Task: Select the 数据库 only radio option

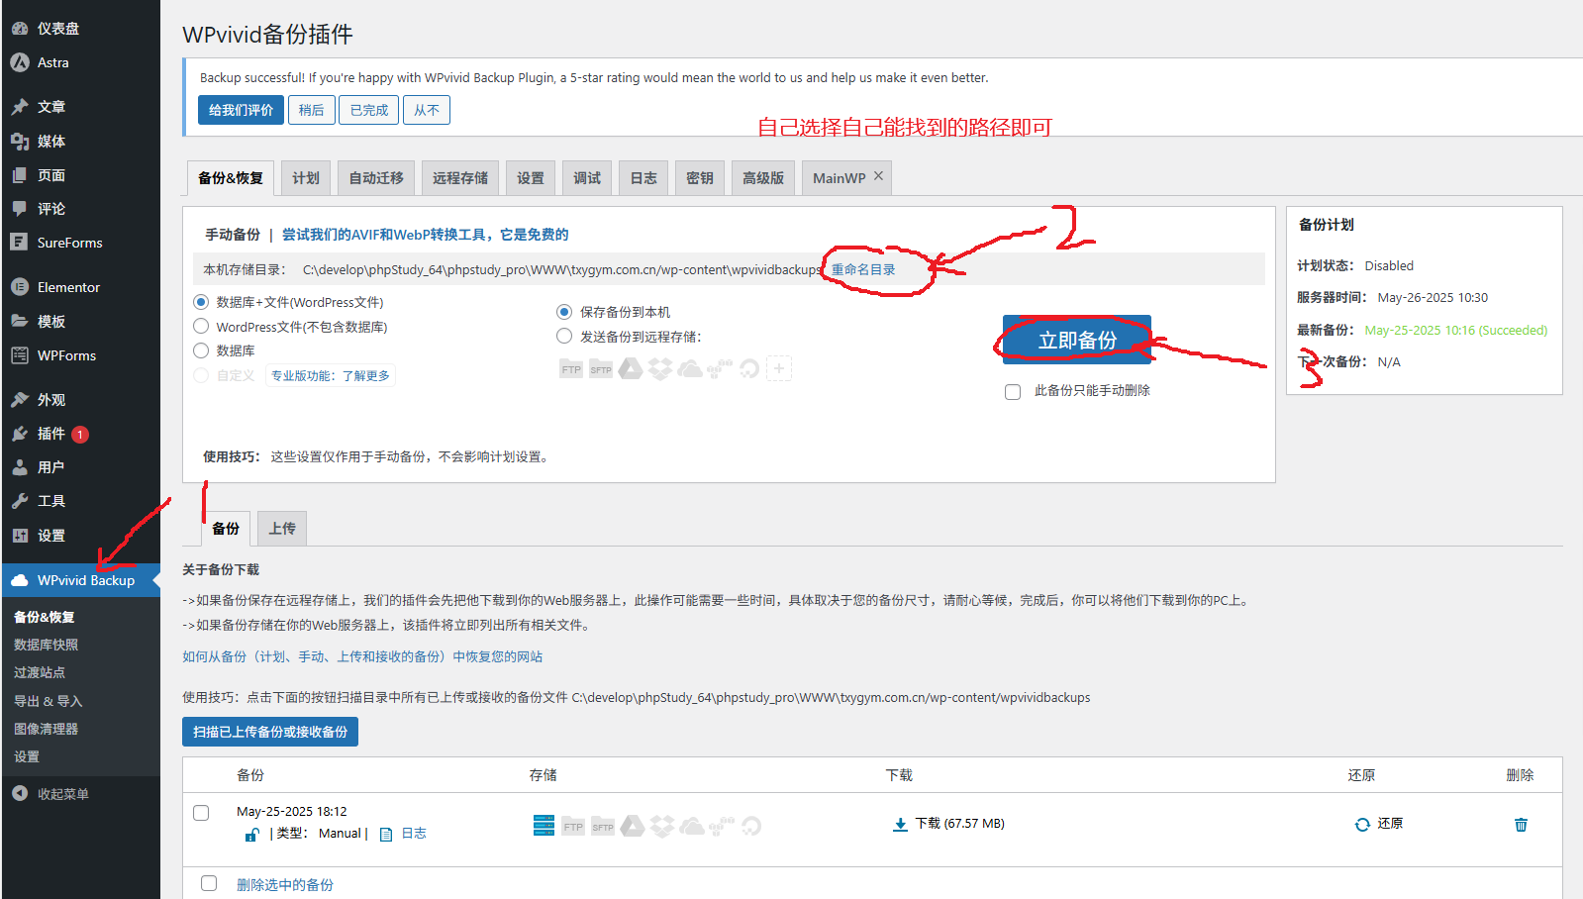Action: [201, 350]
